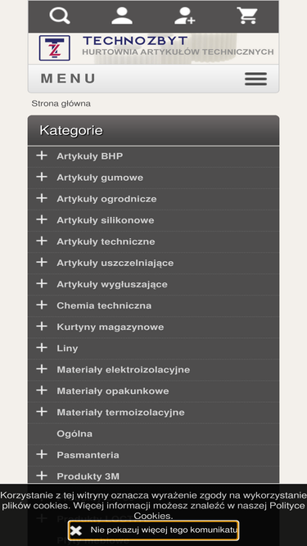
Task: Click the register new account icon
Action: (x=184, y=16)
